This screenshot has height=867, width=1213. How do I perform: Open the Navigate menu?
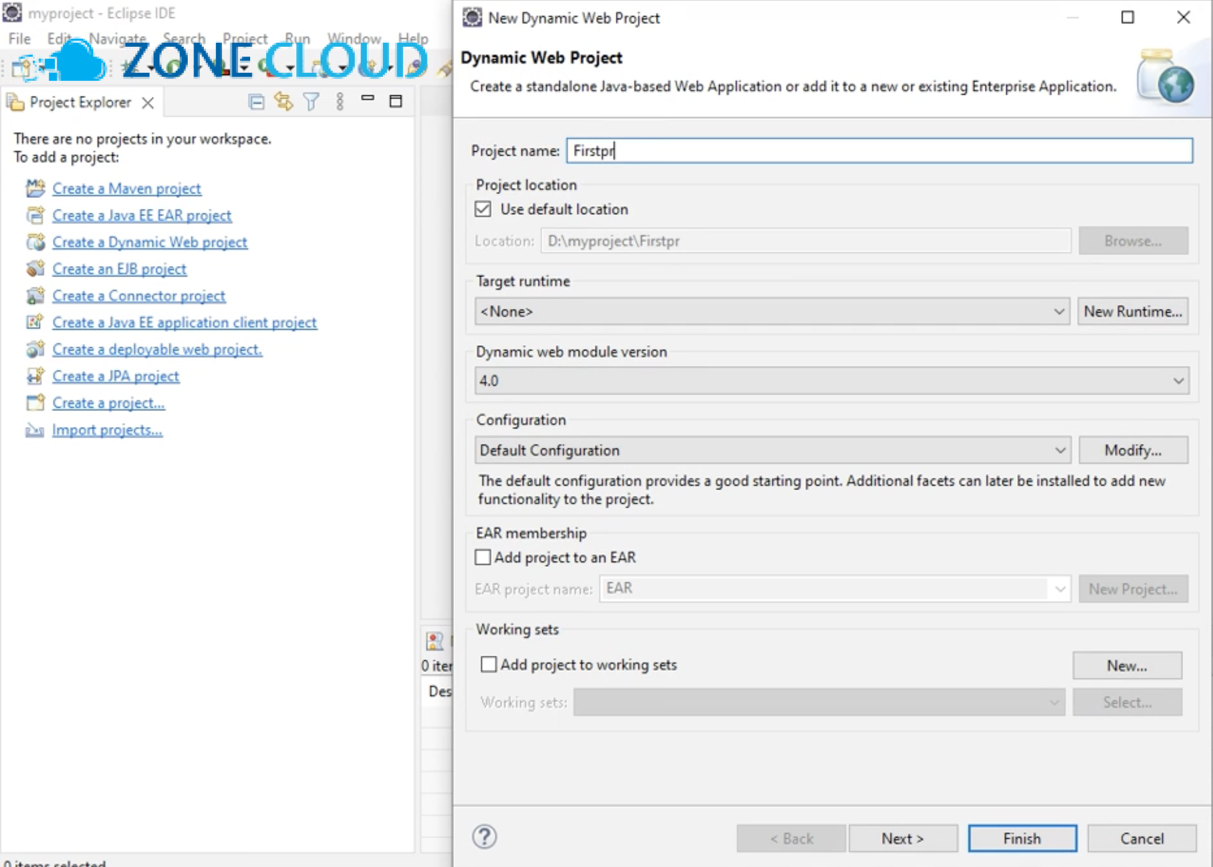(x=117, y=39)
